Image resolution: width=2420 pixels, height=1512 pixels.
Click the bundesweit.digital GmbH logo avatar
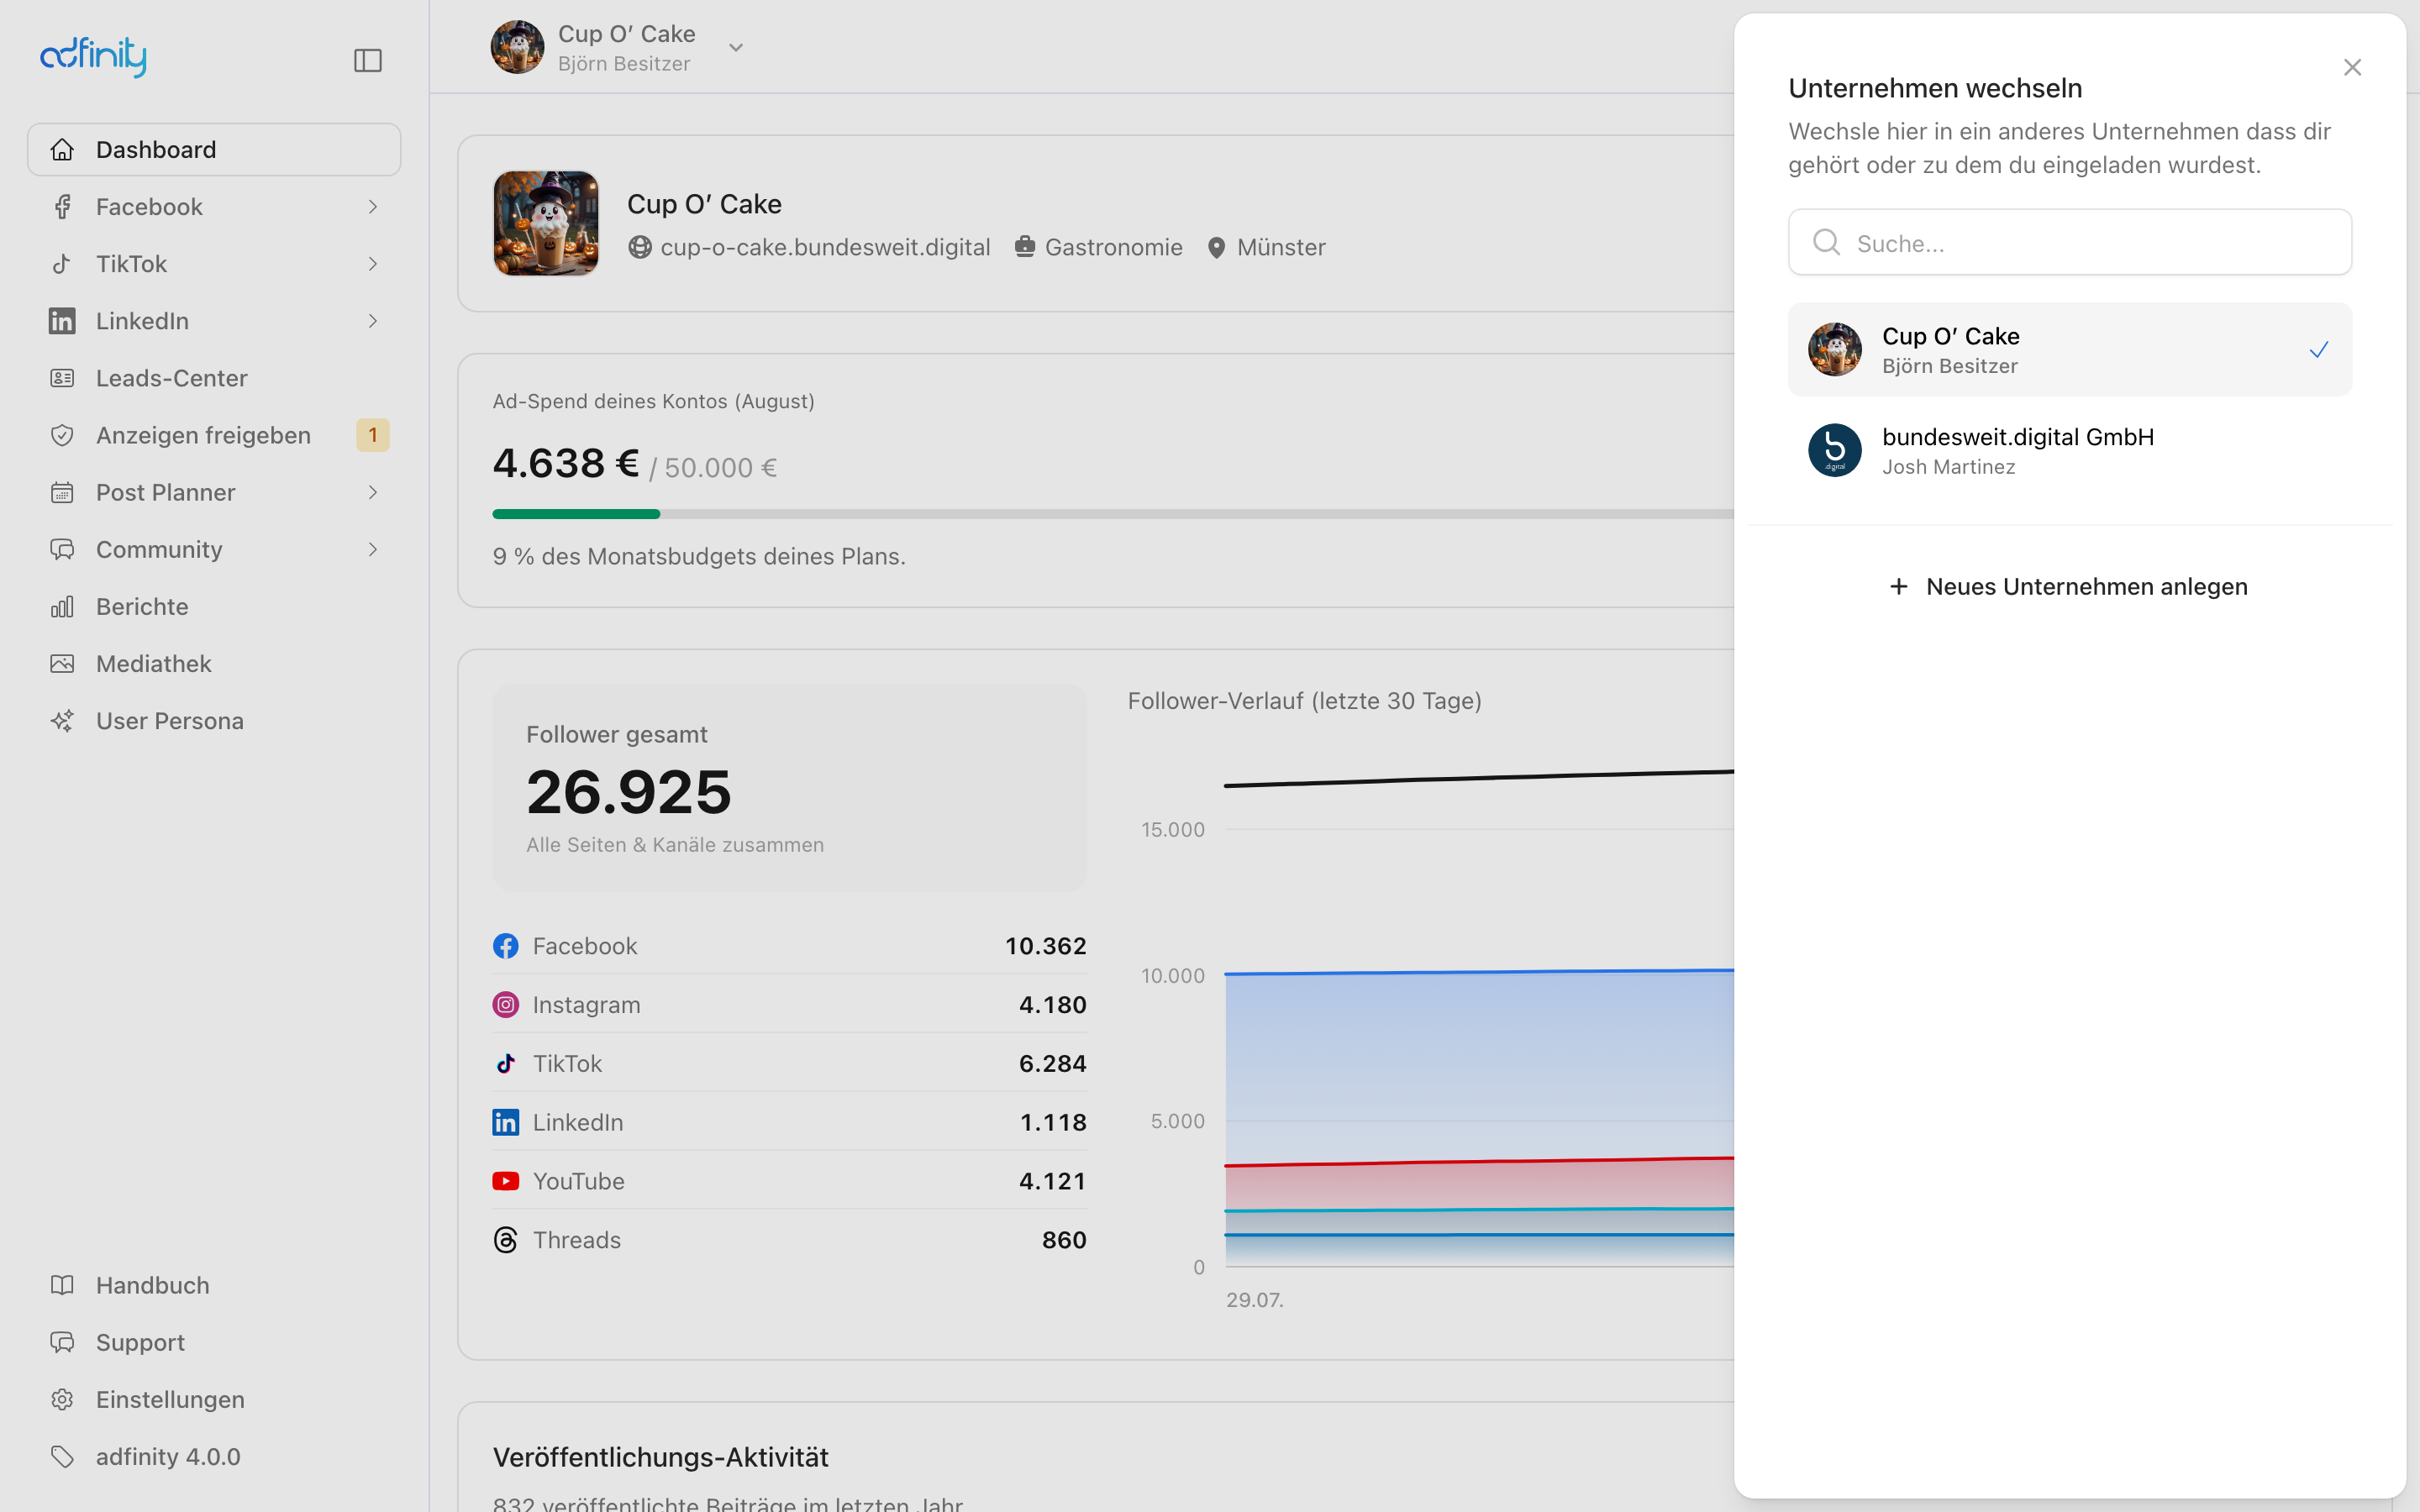(x=1835, y=451)
